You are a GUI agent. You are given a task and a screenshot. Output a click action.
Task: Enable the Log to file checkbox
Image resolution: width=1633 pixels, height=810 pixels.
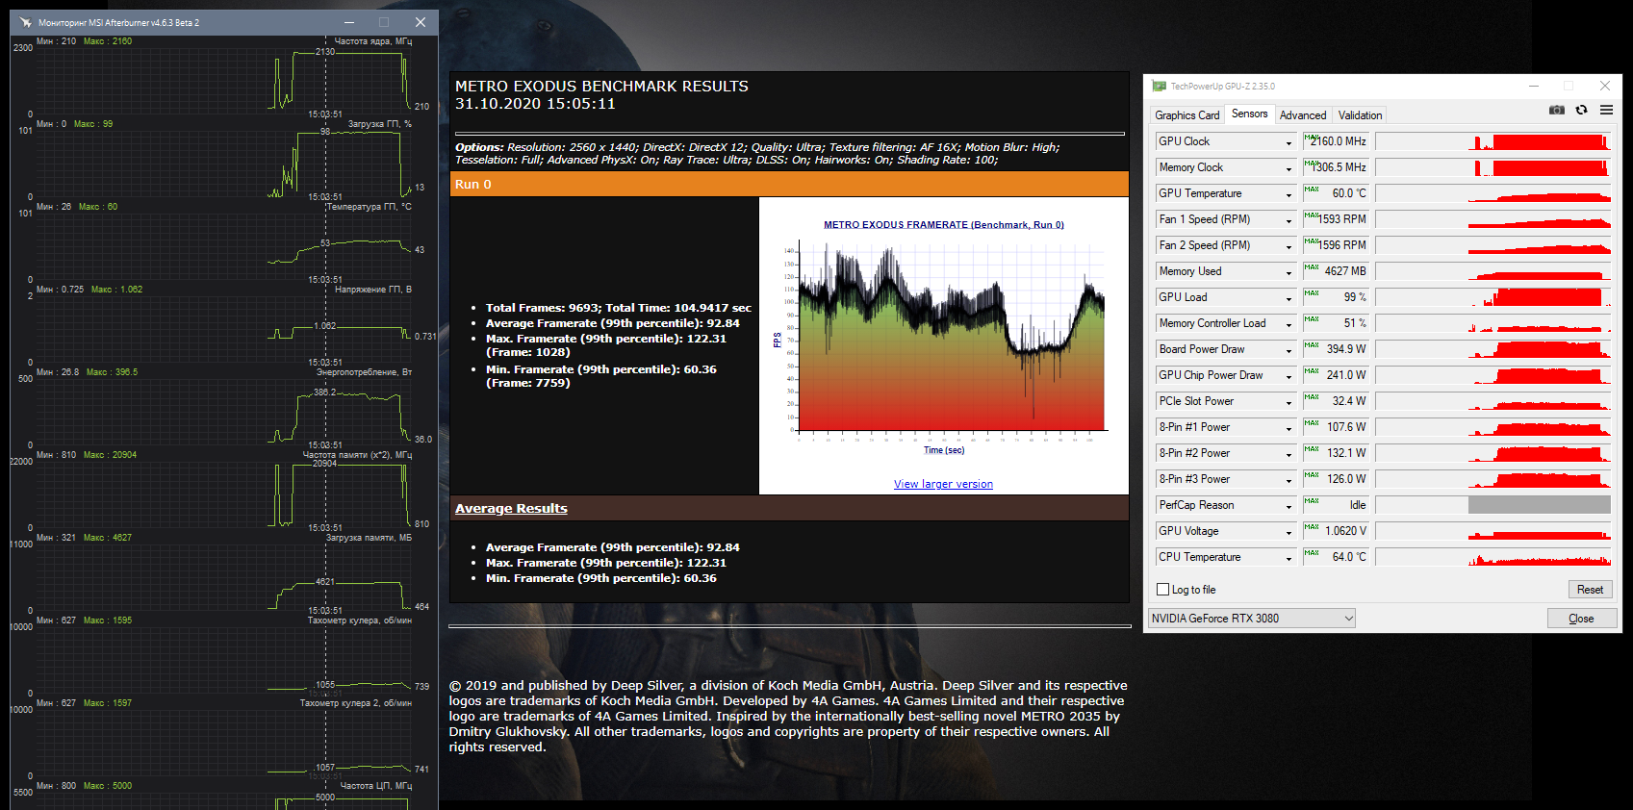coord(1162,590)
